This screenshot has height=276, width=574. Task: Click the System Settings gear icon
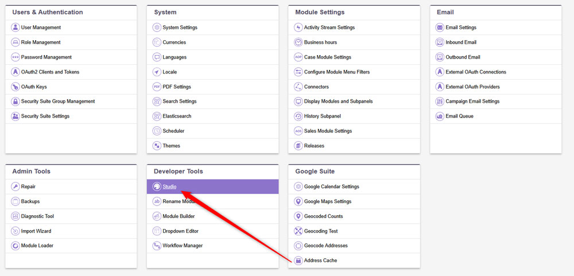tap(157, 28)
